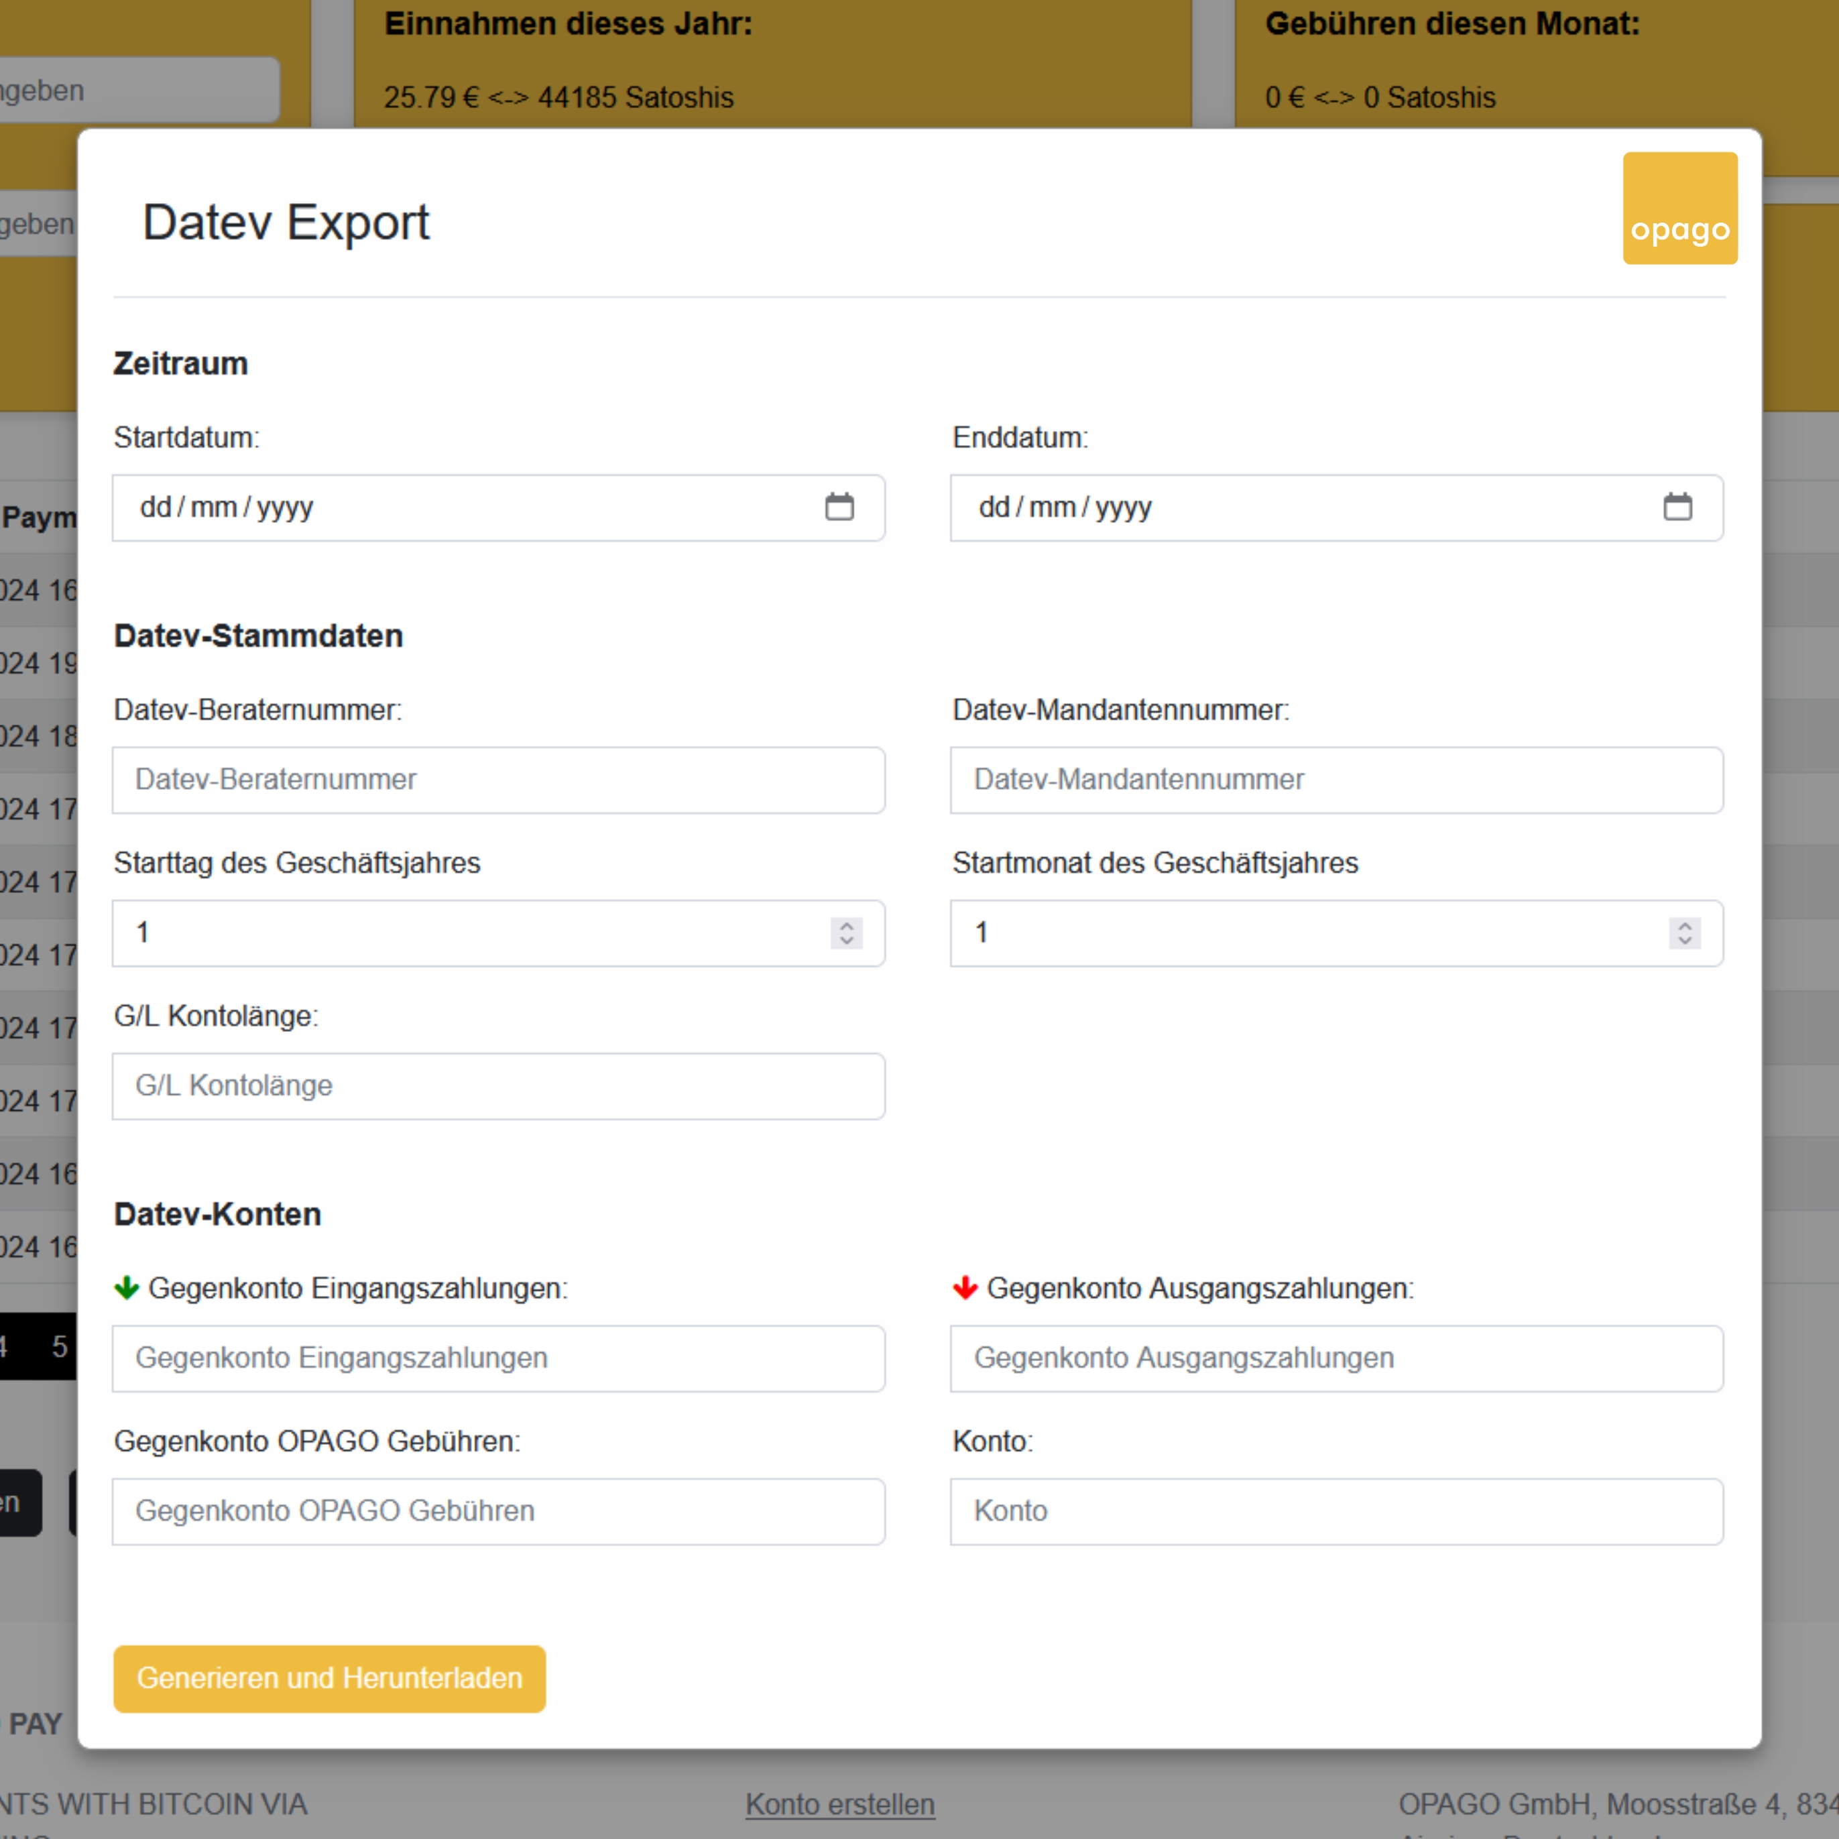Click into the G/L Kontolänge field
The width and height of the screenshot is (1839, 1839).
coord(498,1086)
